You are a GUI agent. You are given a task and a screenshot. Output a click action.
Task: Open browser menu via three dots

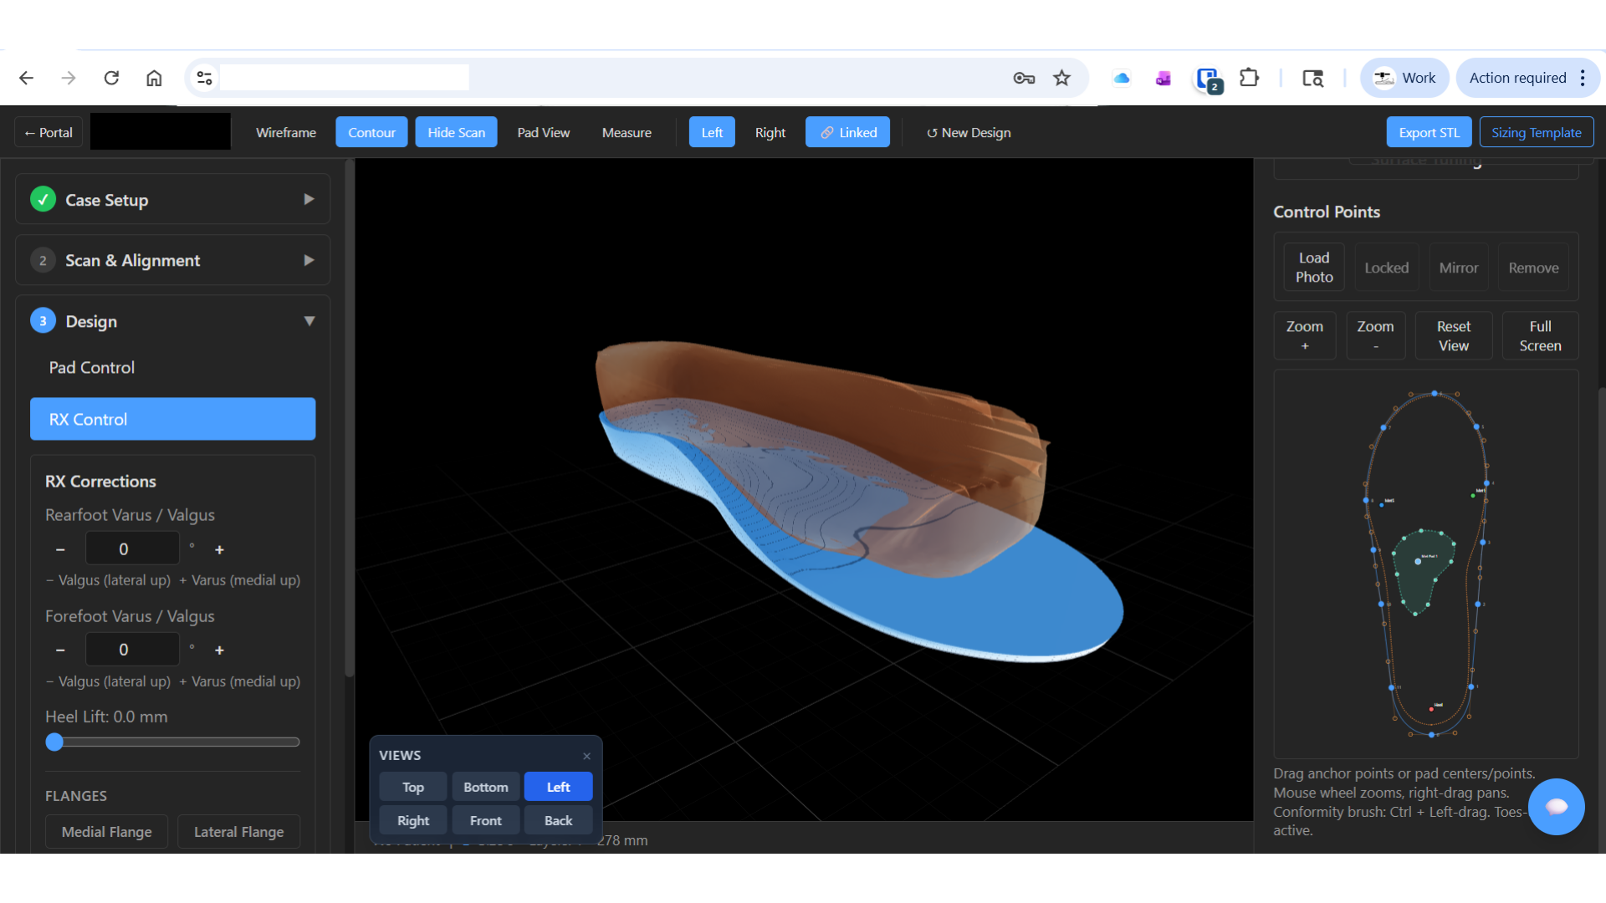pos(1583,78)
